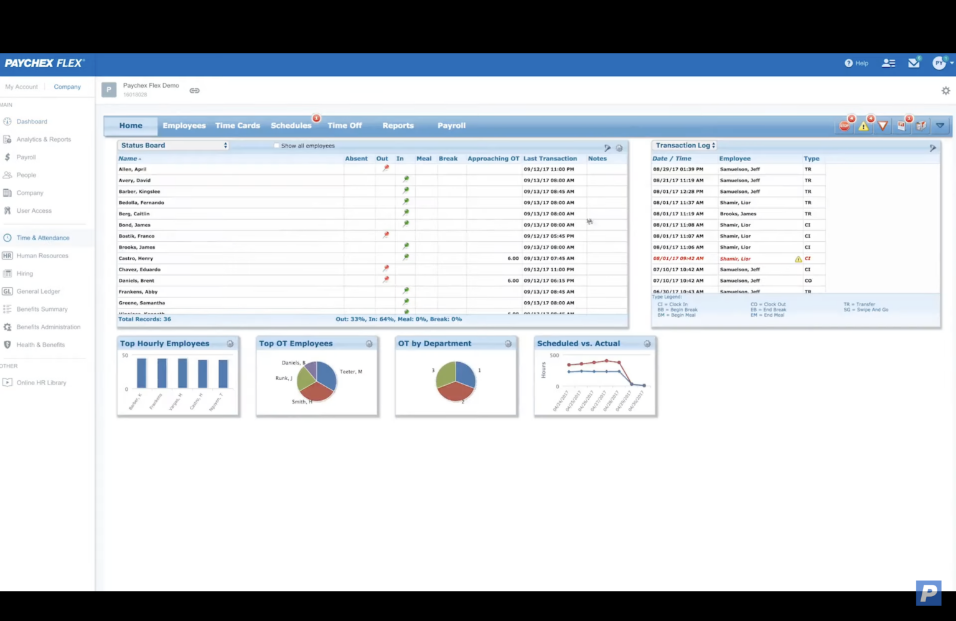
Task: Enable the Show all employees checkbox
Action: click(x=276, y=146)
